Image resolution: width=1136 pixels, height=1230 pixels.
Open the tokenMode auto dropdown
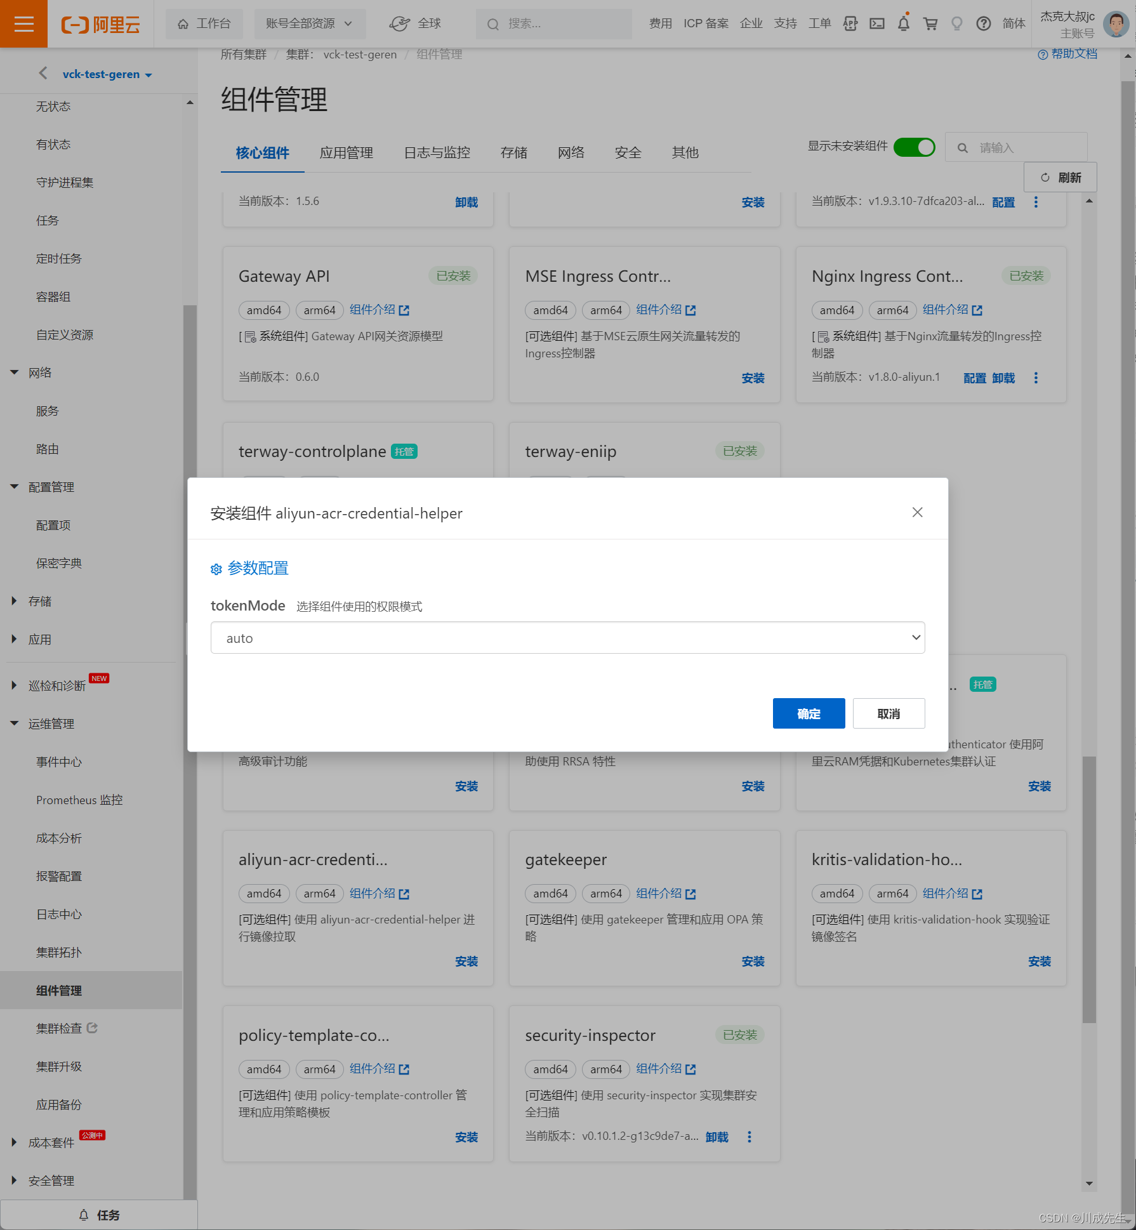click(567, 638)
